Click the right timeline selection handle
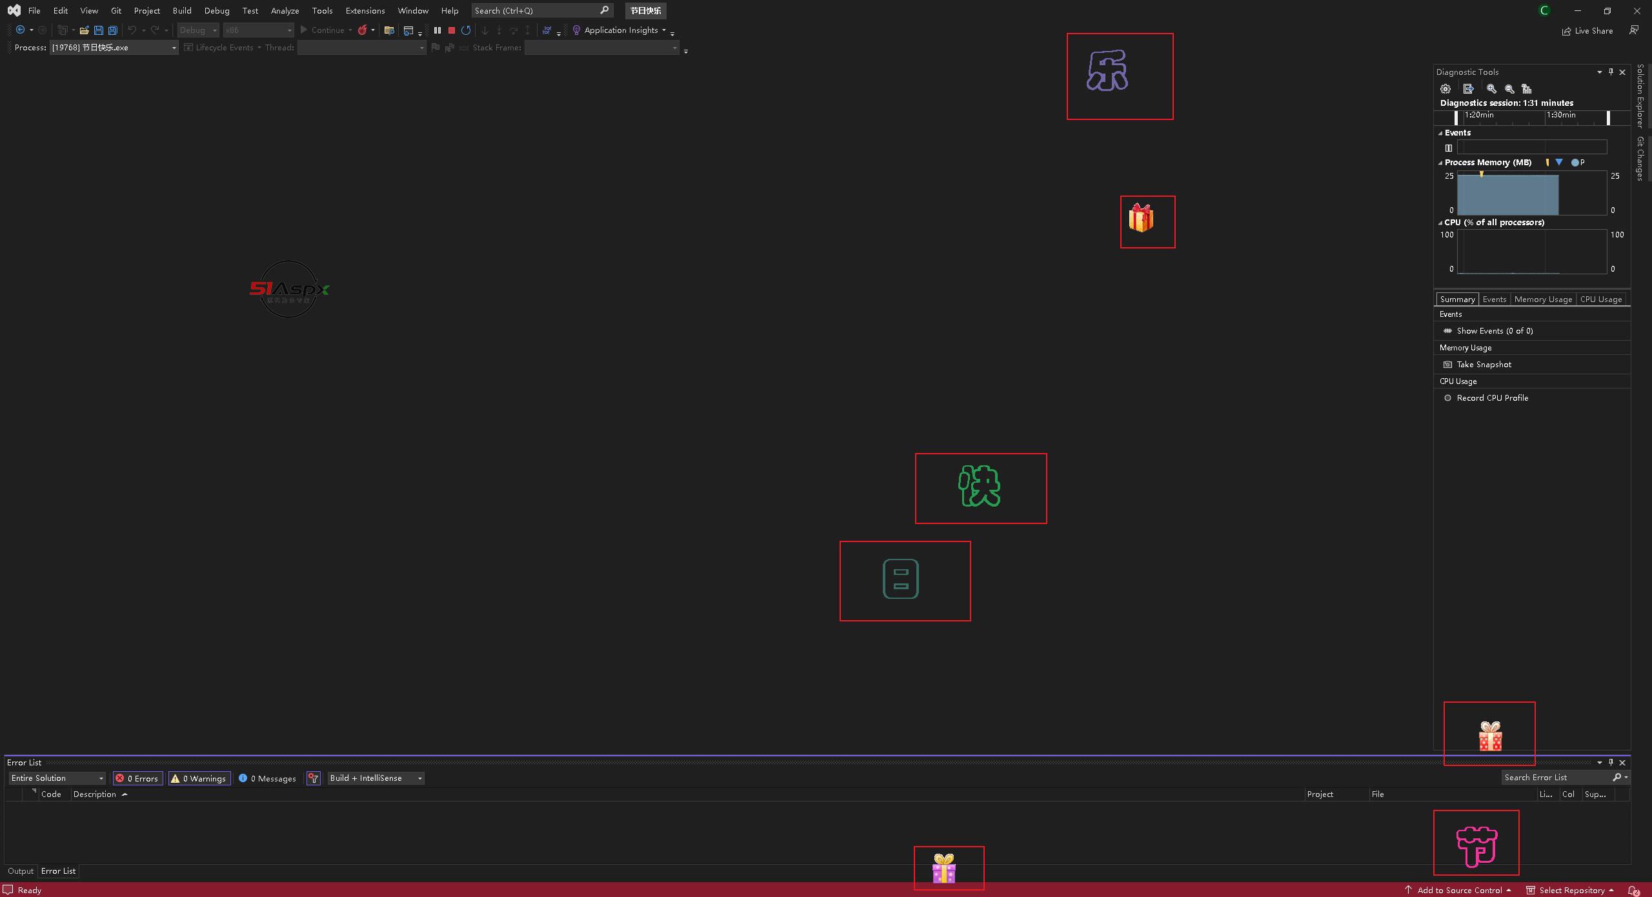 coord(1608,117)
